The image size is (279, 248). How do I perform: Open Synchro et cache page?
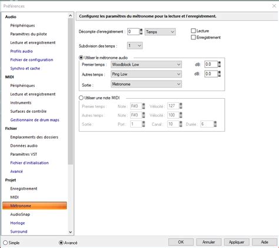coord(25,68)
